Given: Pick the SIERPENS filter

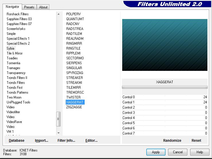Looking at the screenshot, I should [74, 63].
